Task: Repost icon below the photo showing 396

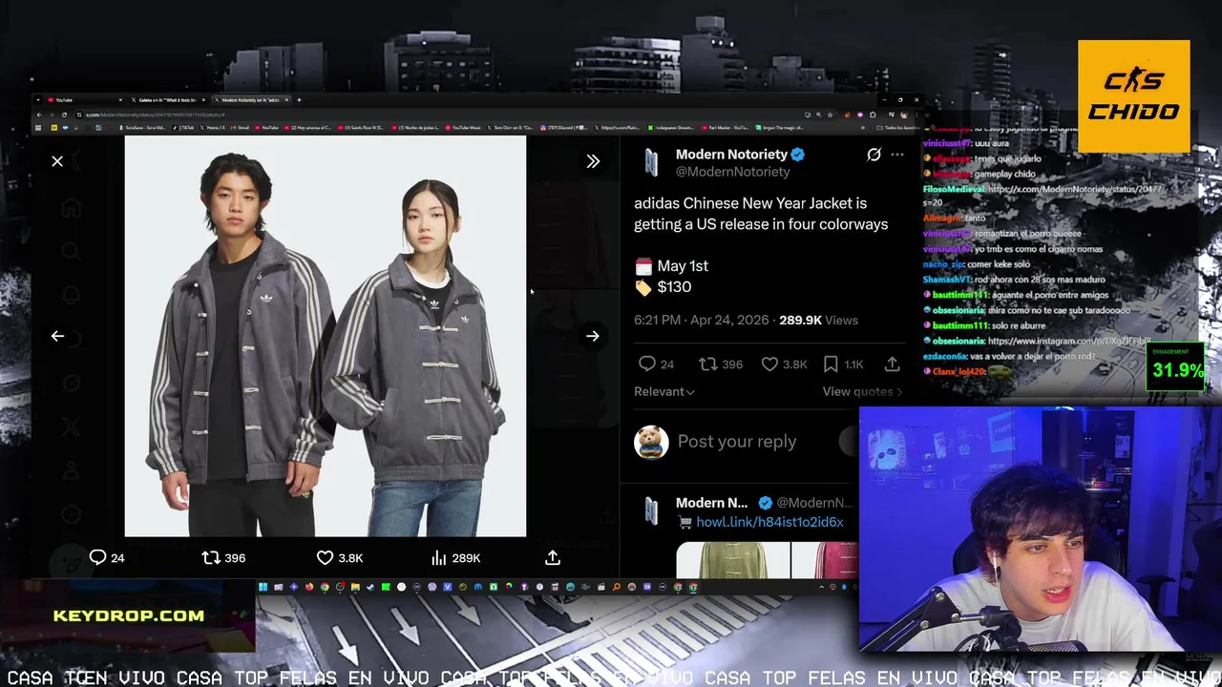Action: click(211, 557)
